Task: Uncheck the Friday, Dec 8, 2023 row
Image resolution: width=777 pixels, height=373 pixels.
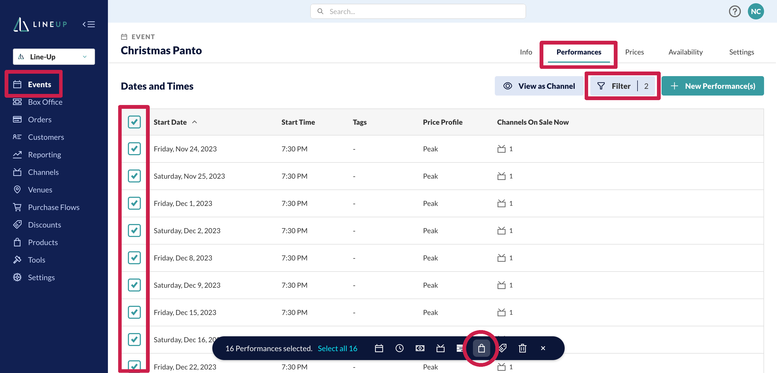Action: coord(134,258)
